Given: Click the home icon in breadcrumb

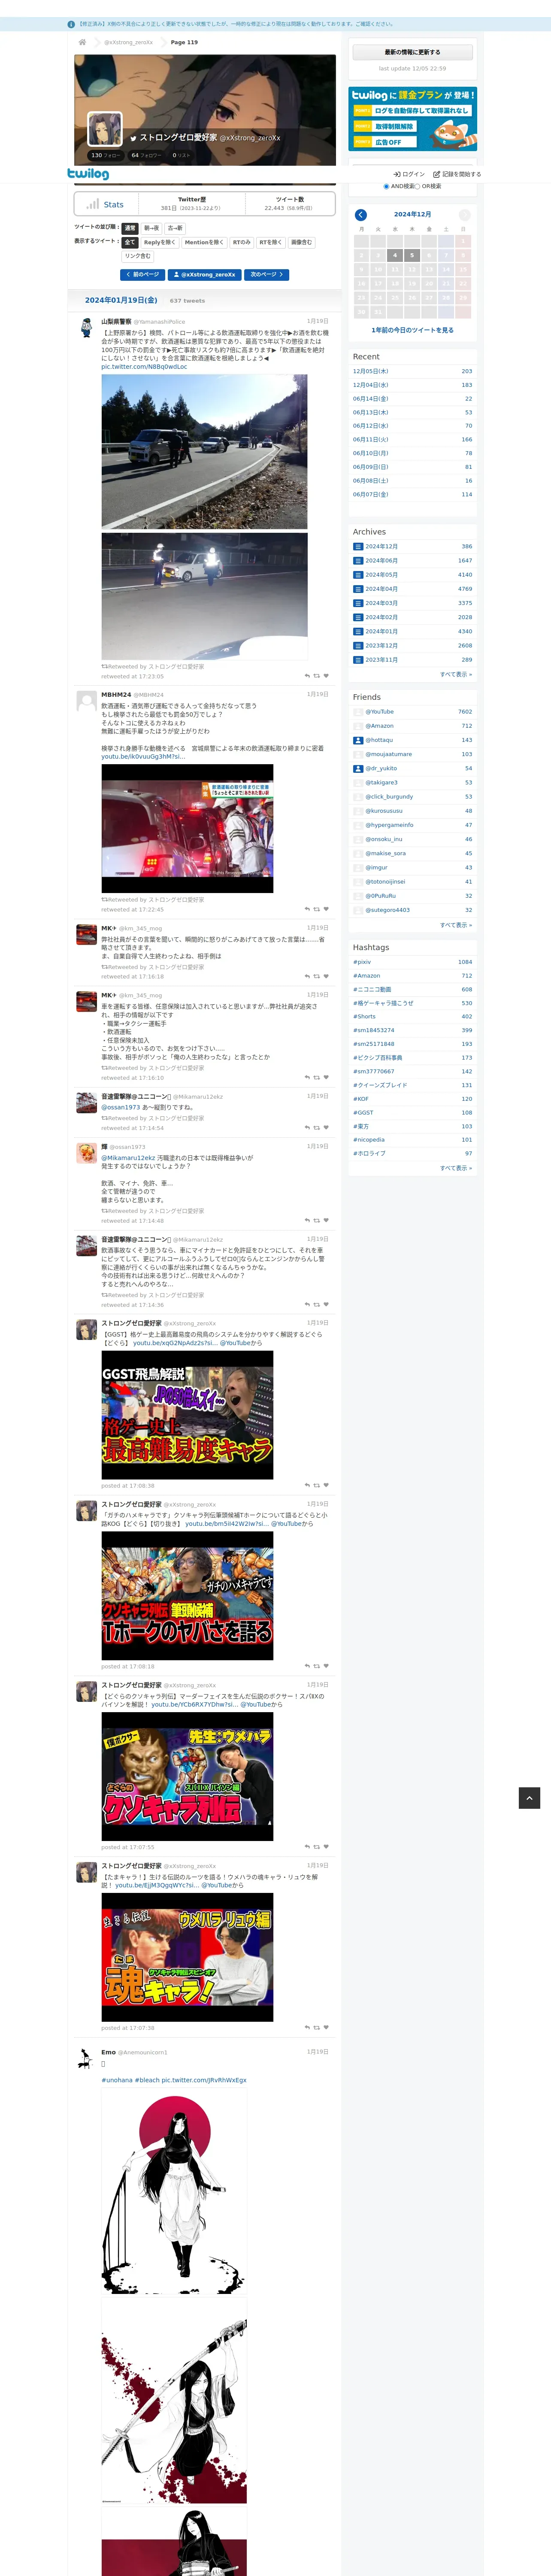Looking at the screenshot, I should coord(82,42).
